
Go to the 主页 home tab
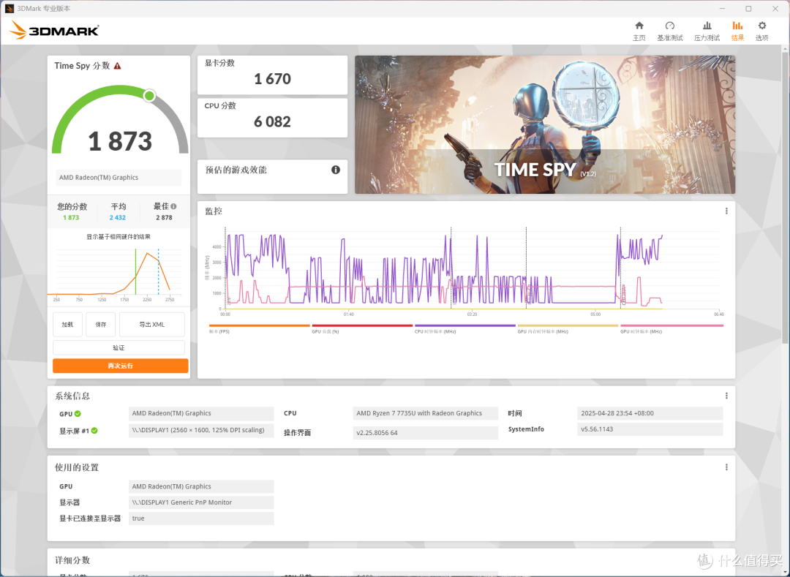(639, 31)
